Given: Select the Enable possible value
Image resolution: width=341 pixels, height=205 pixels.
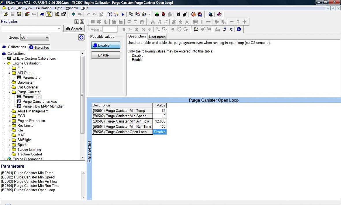Looking at the screenshot, I should pyautogui.click(x=106, y=55).
